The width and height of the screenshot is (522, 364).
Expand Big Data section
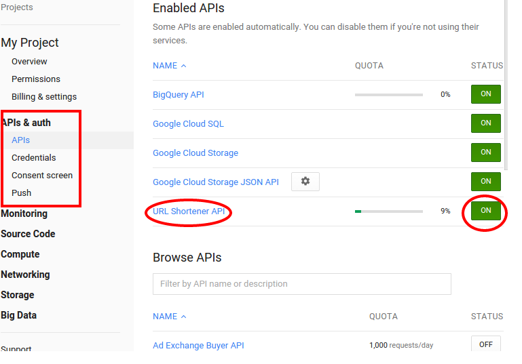tap(18, 315)
